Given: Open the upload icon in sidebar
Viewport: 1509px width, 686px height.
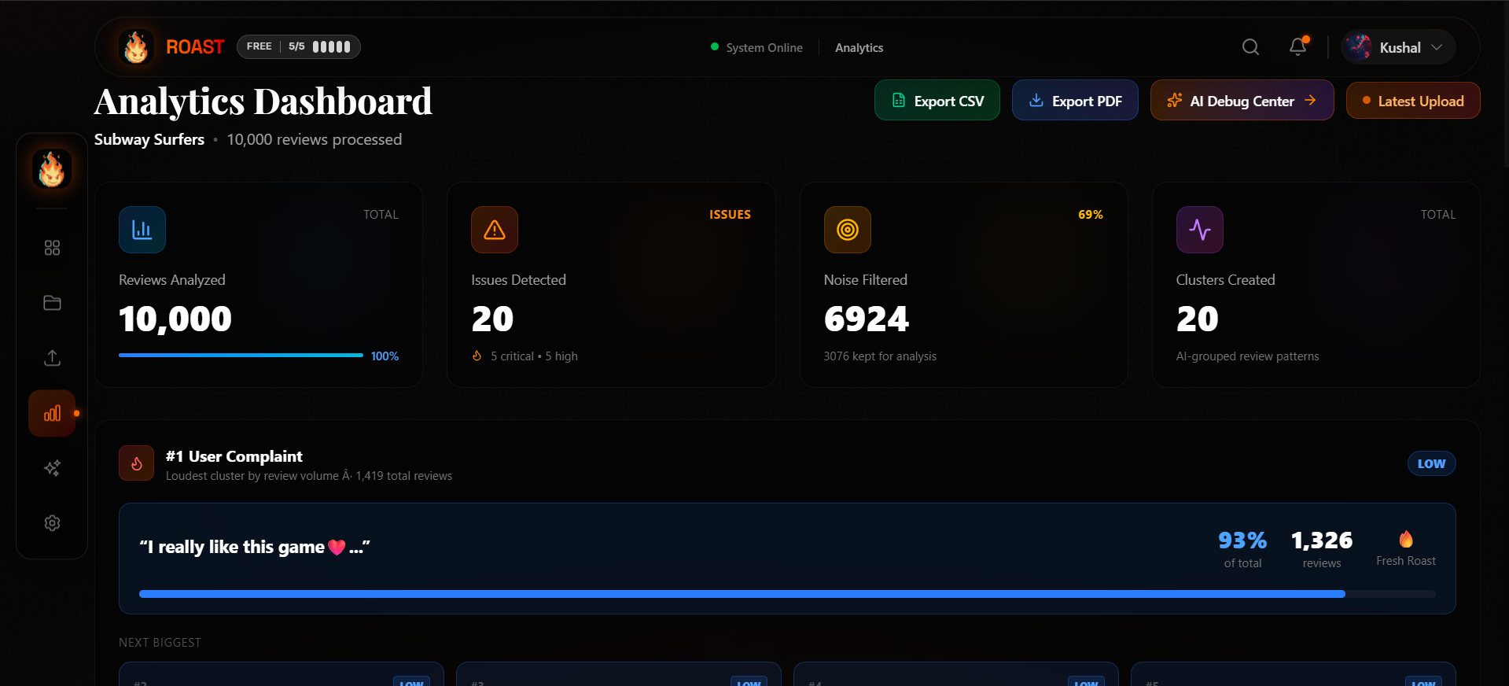Looking at the screenshot, I should [52, 358].
